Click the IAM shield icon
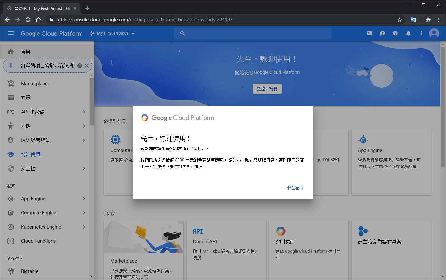Screen dimensions: 446x280 point(11,140)
